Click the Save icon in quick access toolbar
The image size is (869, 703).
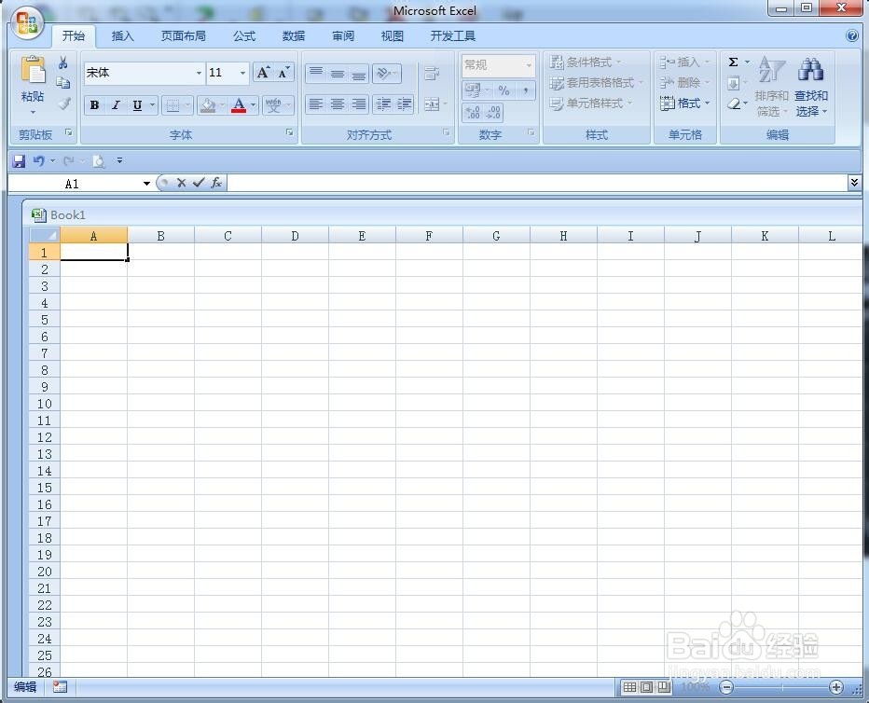pyautogui.click(x=19, y=161)
